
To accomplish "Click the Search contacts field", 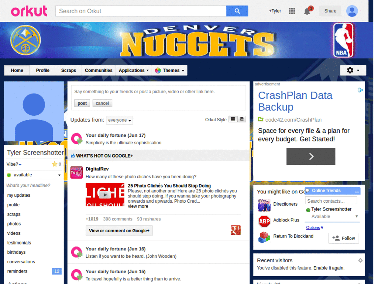I will (331, 201).
